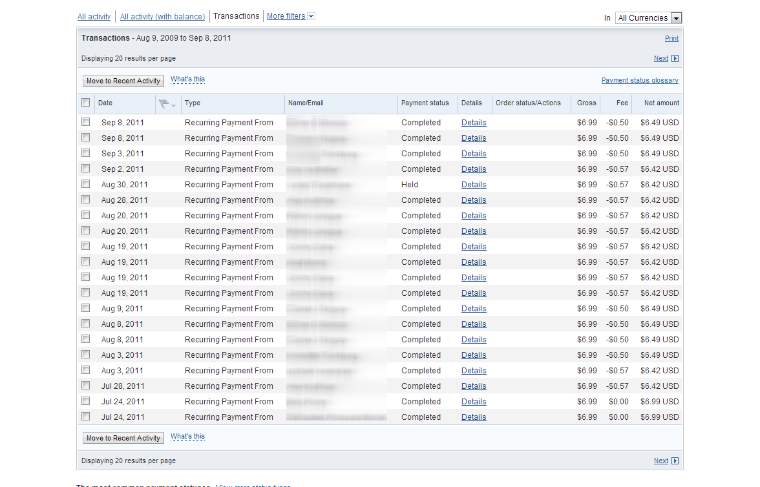Screen dimensions: 760x487
Task: Check the Aug 30, 2011 Held transaction
Action: [86, 183]
